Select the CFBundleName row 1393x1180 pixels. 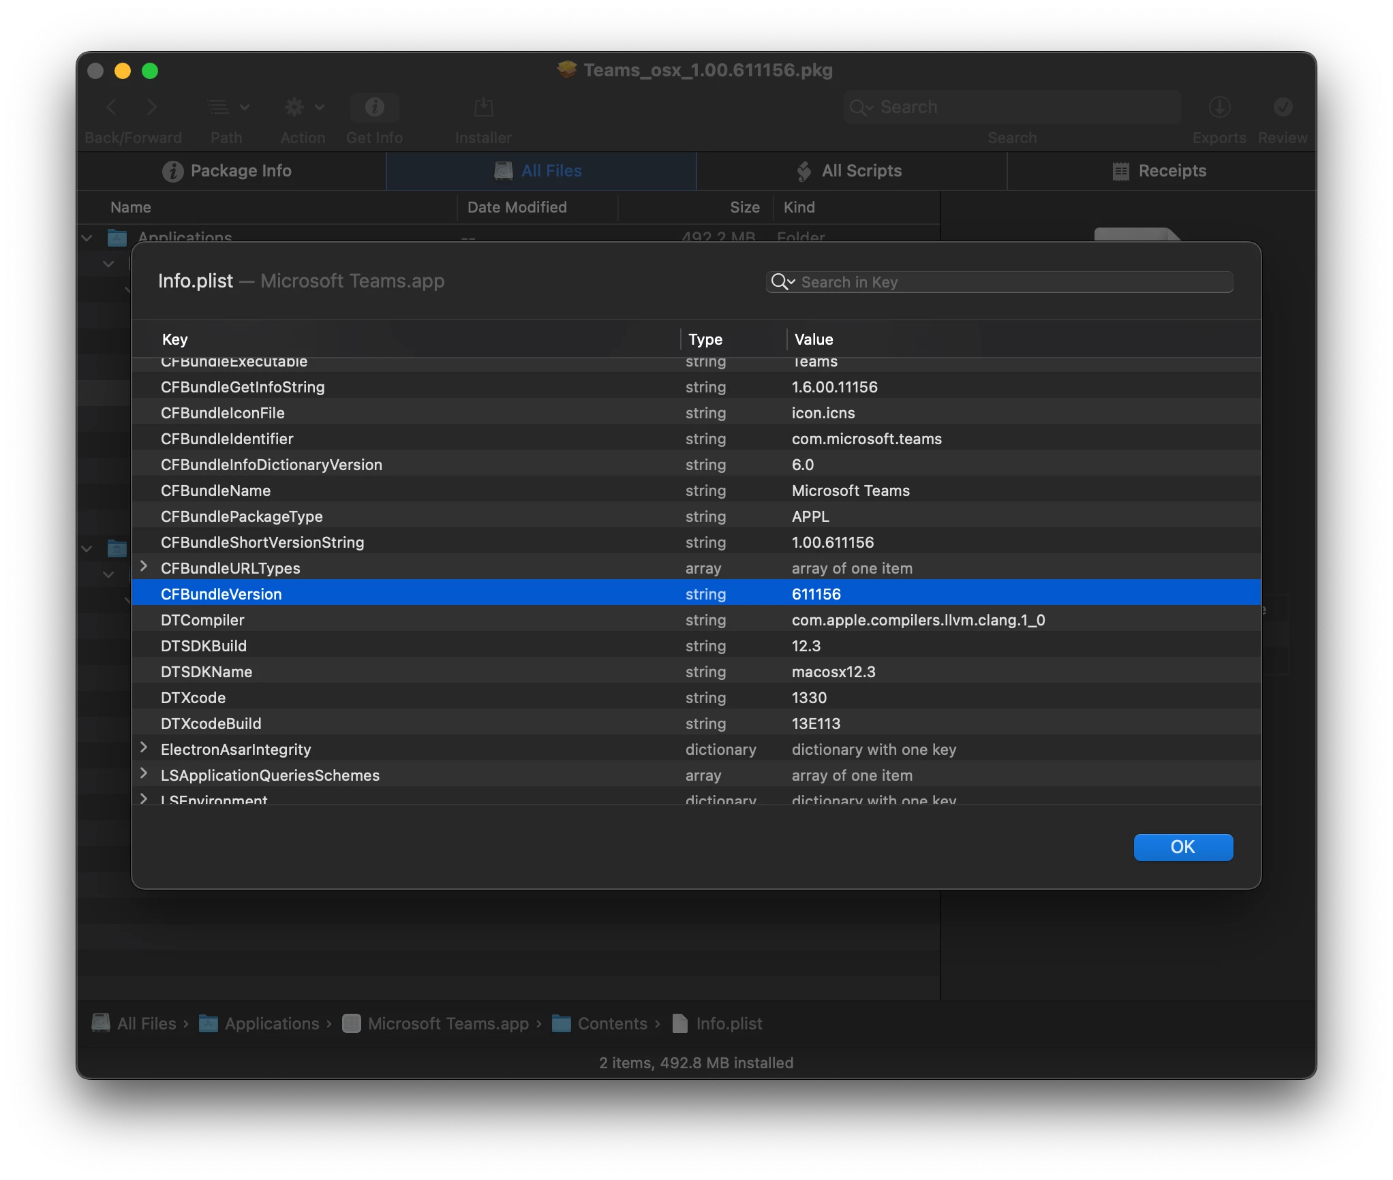[x=696, y=491]
